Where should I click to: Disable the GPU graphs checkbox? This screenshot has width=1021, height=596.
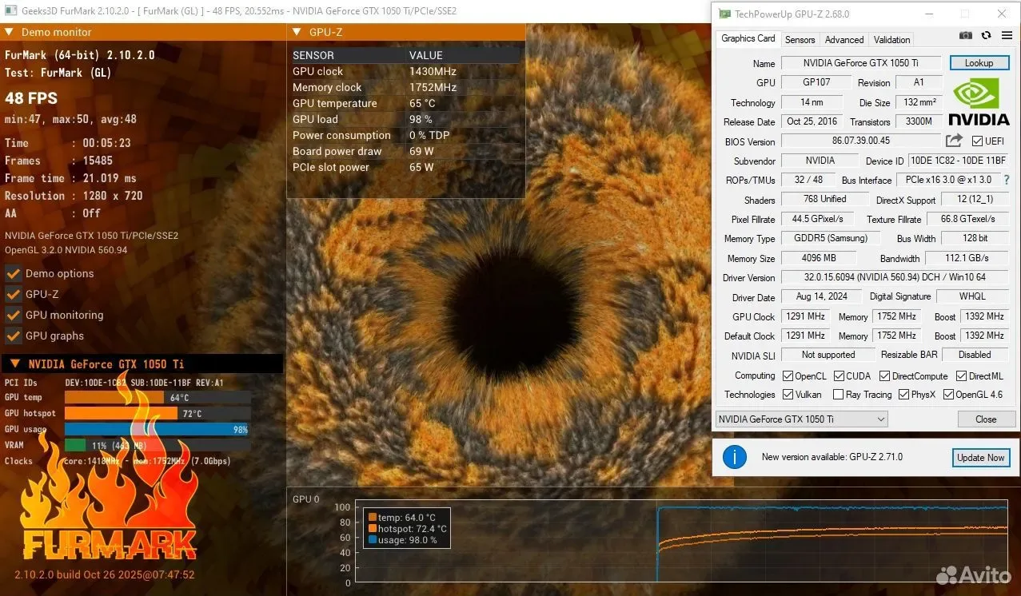pos(13,336)
